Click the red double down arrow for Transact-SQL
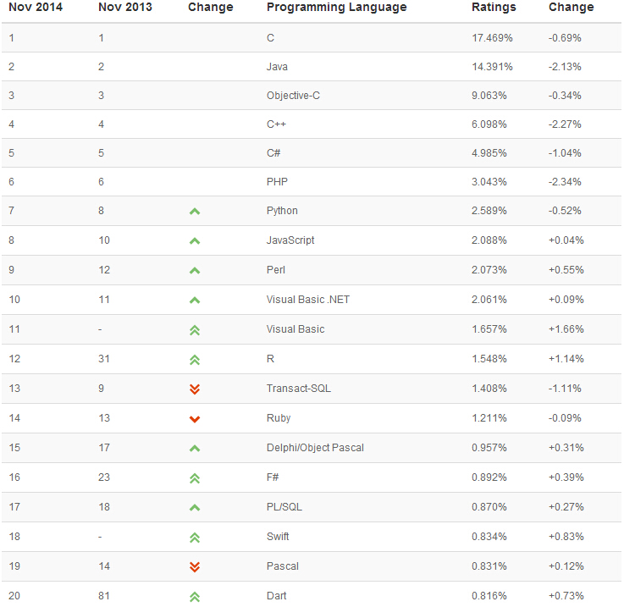The width and height of the screenshot is (624, 607). click(x=195, y=389)
